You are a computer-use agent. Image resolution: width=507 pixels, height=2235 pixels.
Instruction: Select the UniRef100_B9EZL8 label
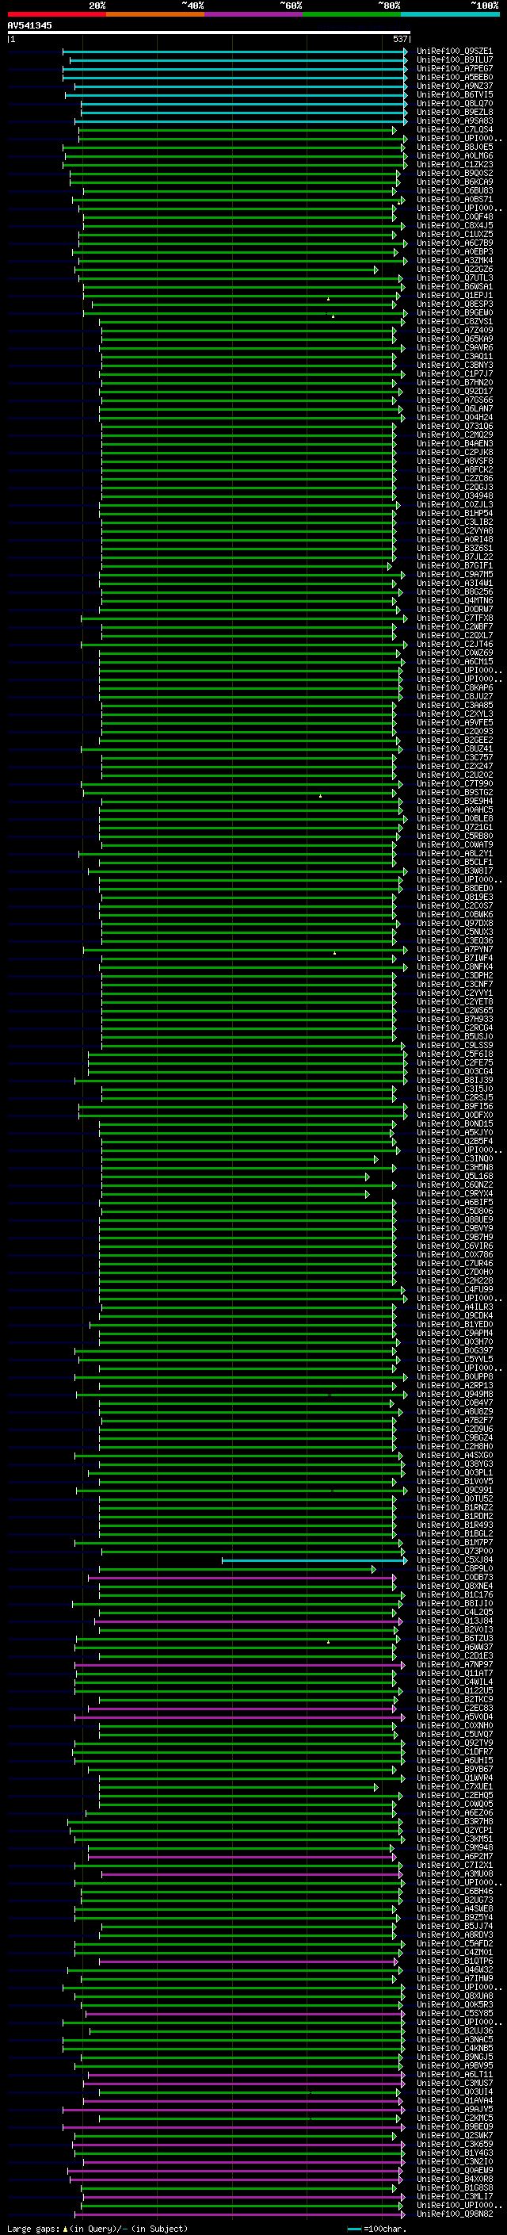click(x=455, y=112)
